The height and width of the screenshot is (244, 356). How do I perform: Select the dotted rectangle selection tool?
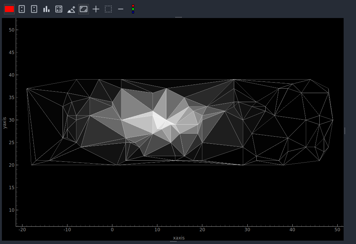(x=108, y=9)
